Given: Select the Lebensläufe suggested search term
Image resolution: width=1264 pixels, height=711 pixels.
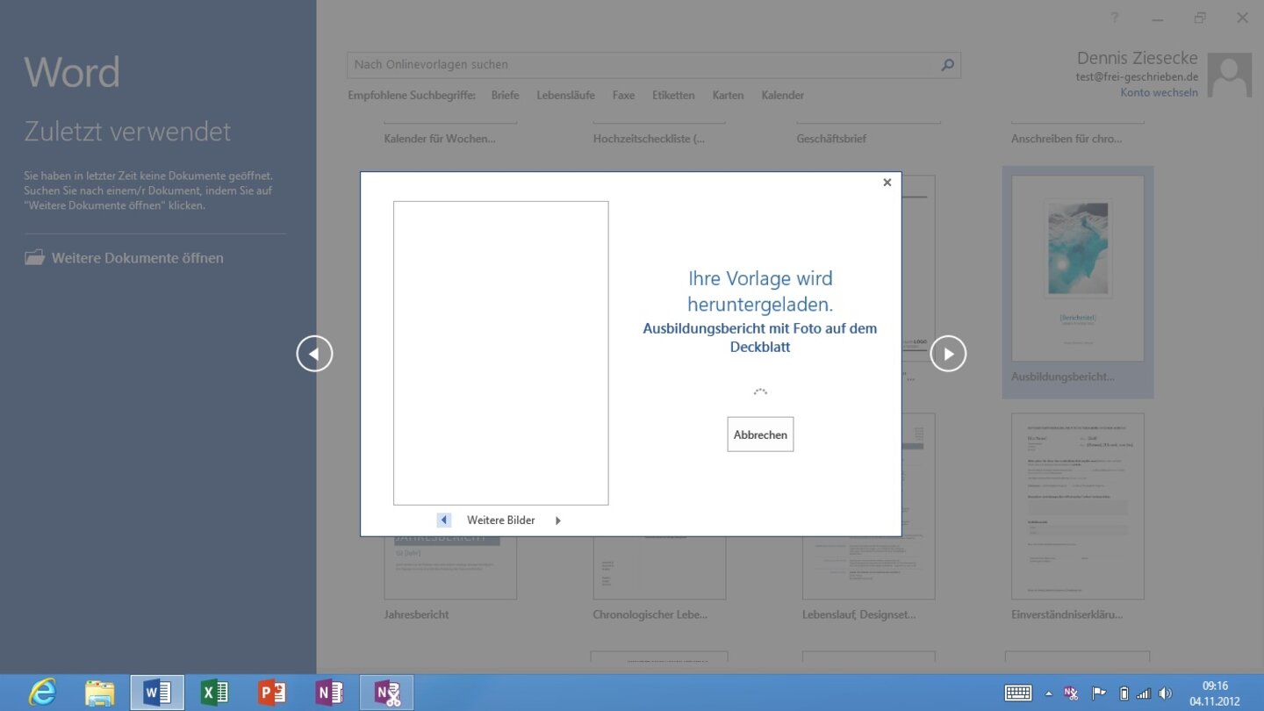Looking at the screenshot, I should (x=565, y=95).
